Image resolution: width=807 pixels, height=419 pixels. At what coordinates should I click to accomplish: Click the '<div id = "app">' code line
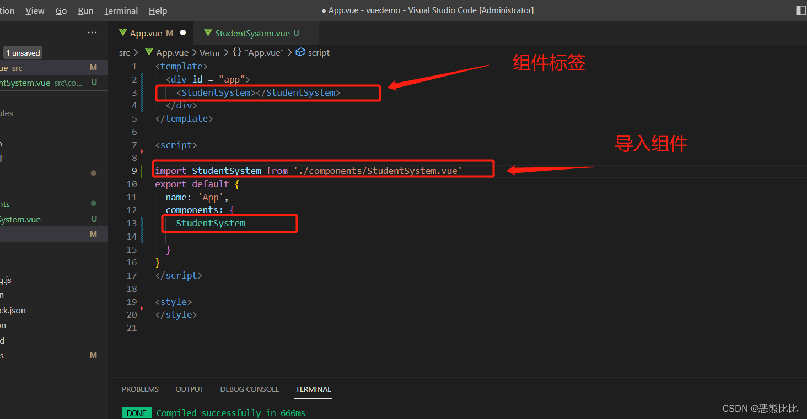(208, 79)
